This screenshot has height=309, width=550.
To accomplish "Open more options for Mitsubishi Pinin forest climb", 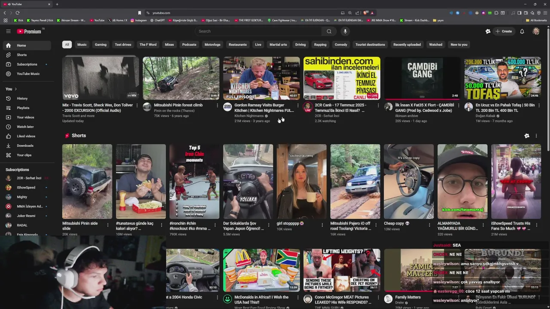I will tap(217, 106).
